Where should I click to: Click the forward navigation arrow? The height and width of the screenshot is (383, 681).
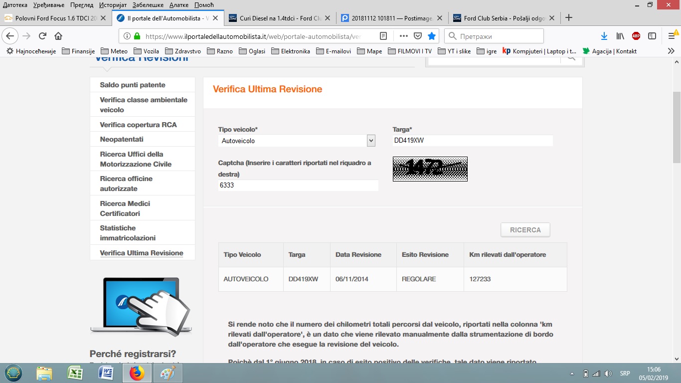pos(26,36)
